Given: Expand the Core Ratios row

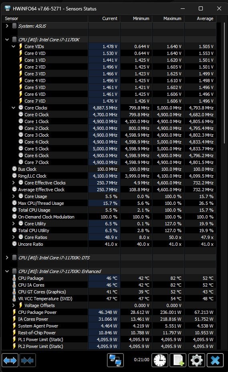Looking at the screenshot, I should 14,237.
